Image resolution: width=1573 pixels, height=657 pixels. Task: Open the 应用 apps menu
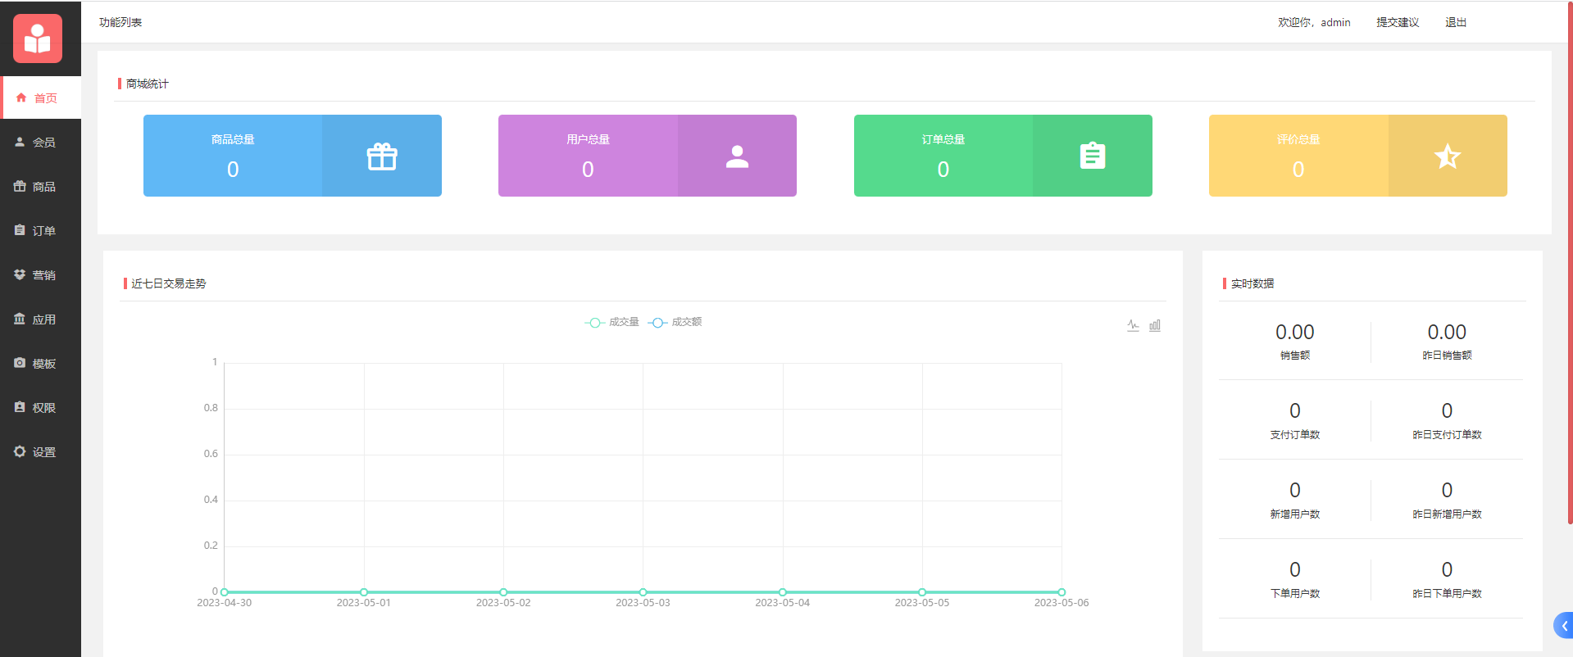41,319
